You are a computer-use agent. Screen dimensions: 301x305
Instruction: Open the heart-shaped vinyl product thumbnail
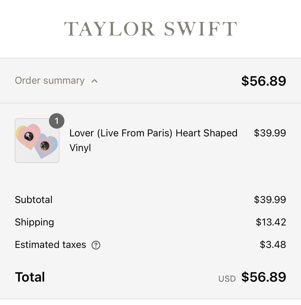click(x=37, y=141)
